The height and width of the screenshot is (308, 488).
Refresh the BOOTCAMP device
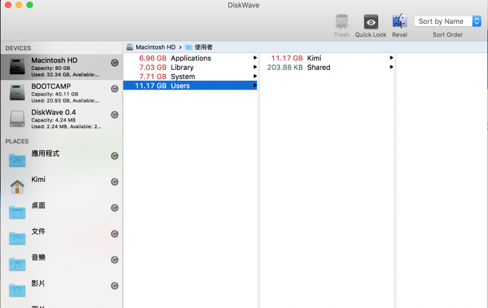point(115,89)
